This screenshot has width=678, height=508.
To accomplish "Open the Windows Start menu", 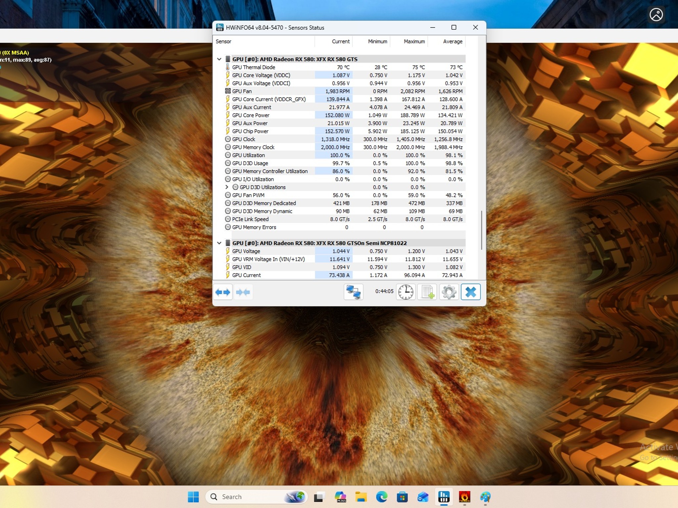I will [193, 497].
